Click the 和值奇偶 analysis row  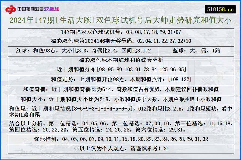(x=120, y=88)
